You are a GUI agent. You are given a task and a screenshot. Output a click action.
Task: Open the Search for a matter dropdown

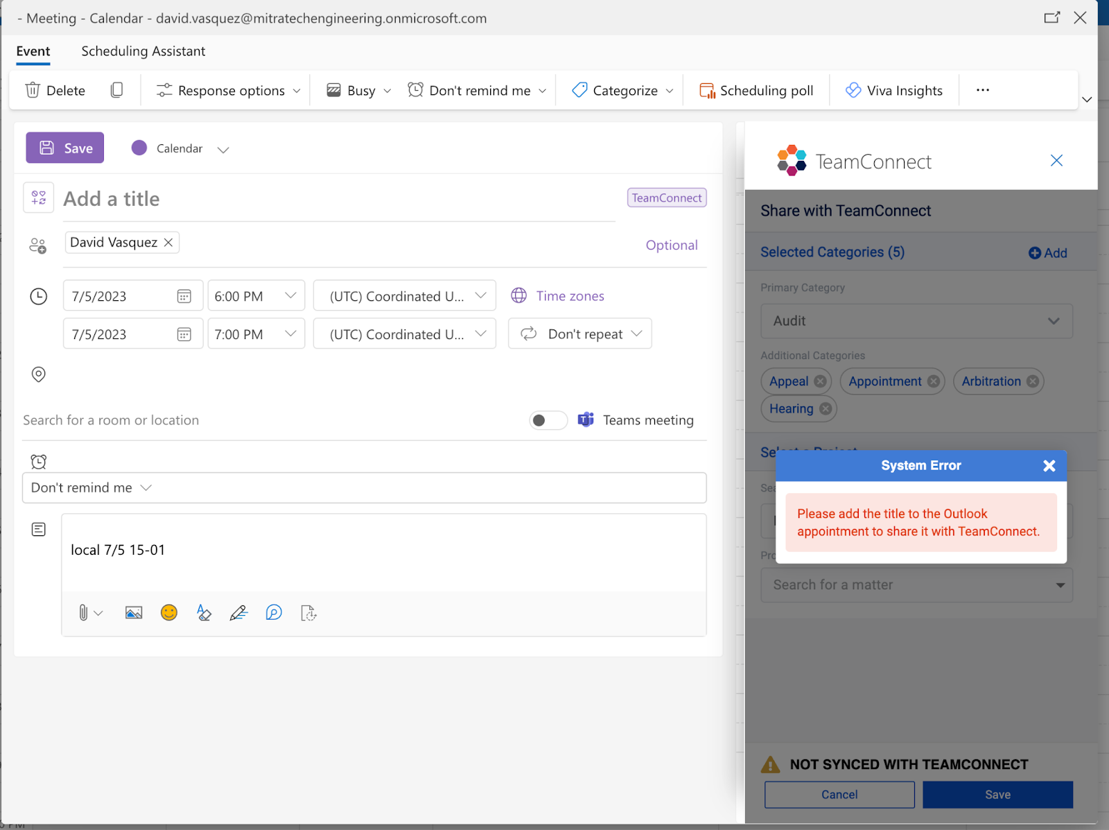click(x=916, y=585)
